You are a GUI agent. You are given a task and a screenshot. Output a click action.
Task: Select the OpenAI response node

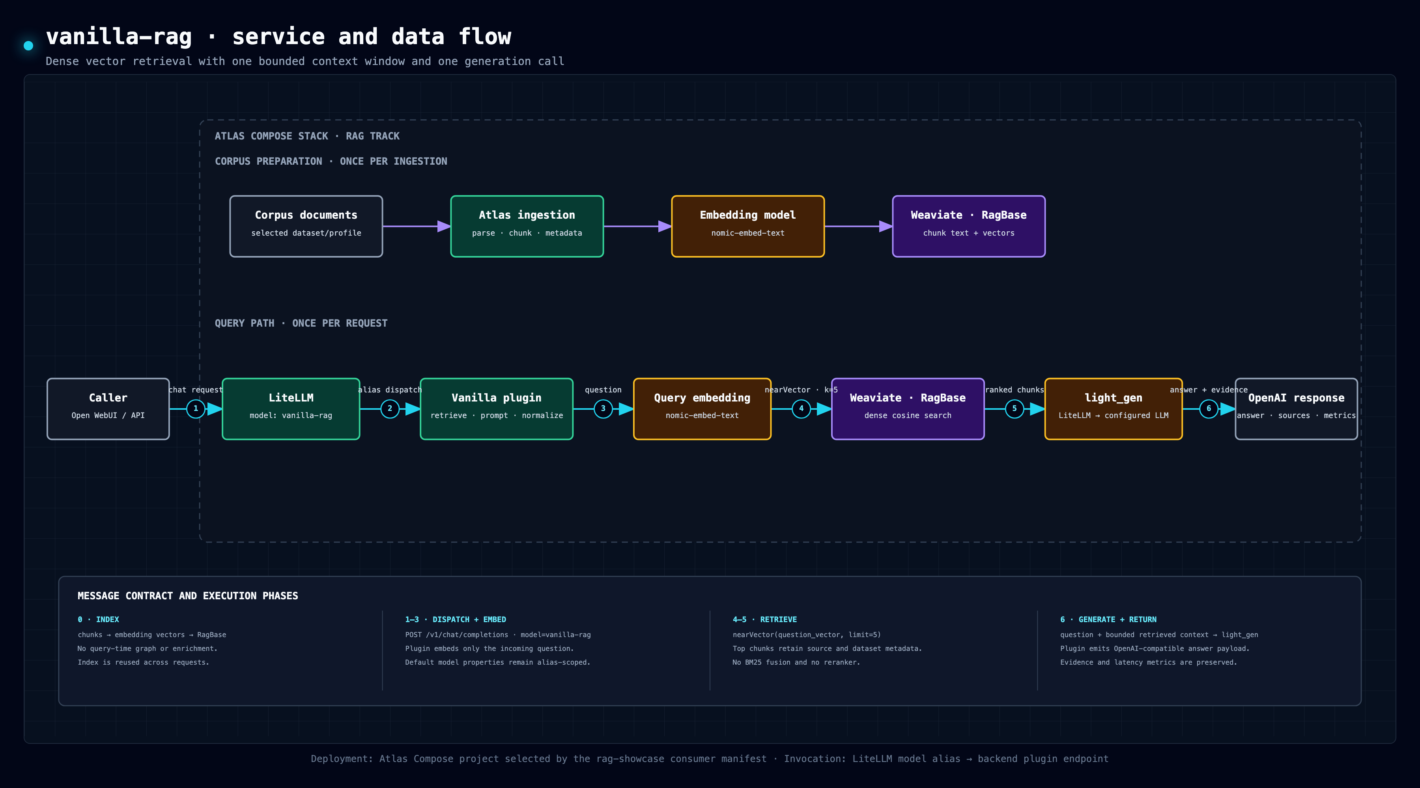1296,409
